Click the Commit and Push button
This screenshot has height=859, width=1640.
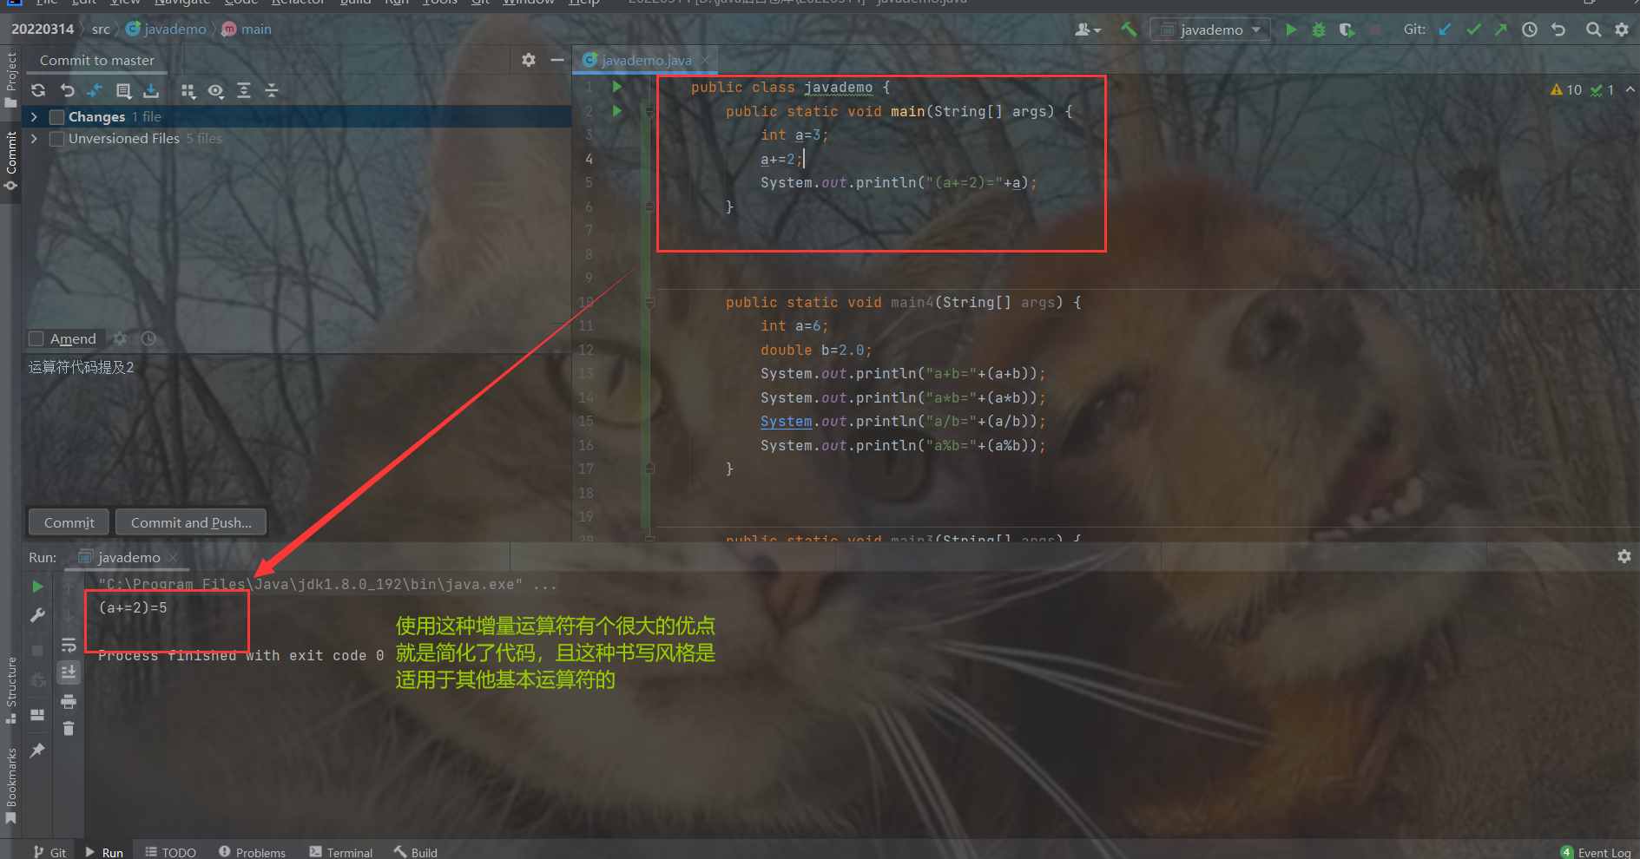pos(191,522)
